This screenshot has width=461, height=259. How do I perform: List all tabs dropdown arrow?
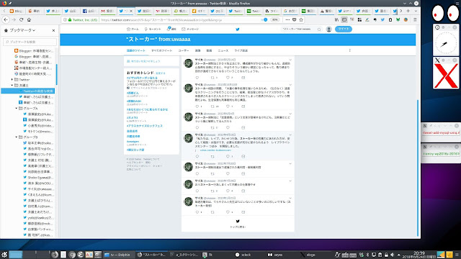[x=416, y=11]
